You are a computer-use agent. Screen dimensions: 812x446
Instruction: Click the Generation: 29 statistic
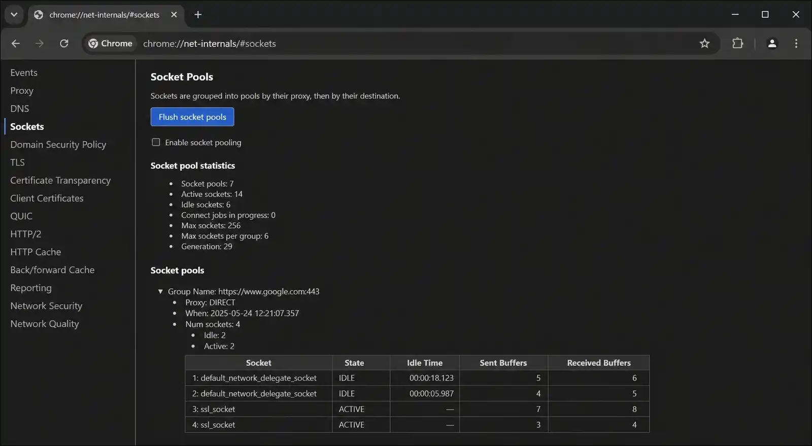[207, 247]
